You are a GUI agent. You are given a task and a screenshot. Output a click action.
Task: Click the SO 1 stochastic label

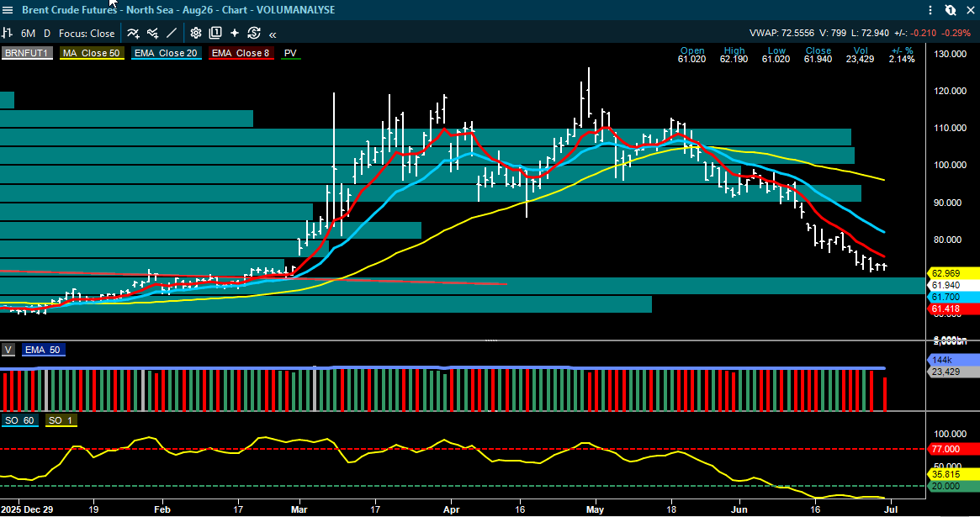click(x=61, y=421)
